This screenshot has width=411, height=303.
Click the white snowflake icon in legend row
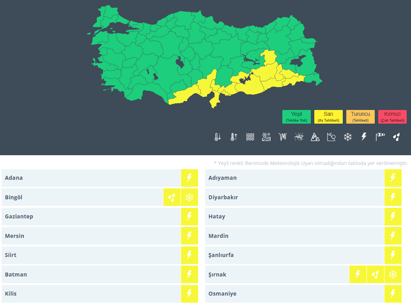(x=347, y=137)
